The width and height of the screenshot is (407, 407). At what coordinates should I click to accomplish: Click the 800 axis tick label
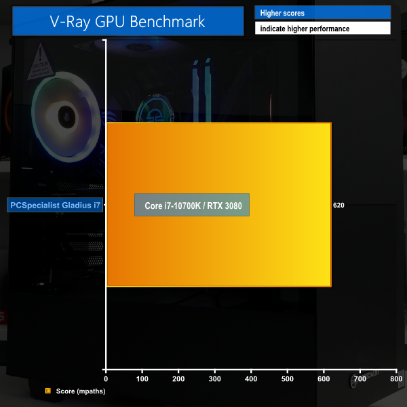tap(396, 379)
